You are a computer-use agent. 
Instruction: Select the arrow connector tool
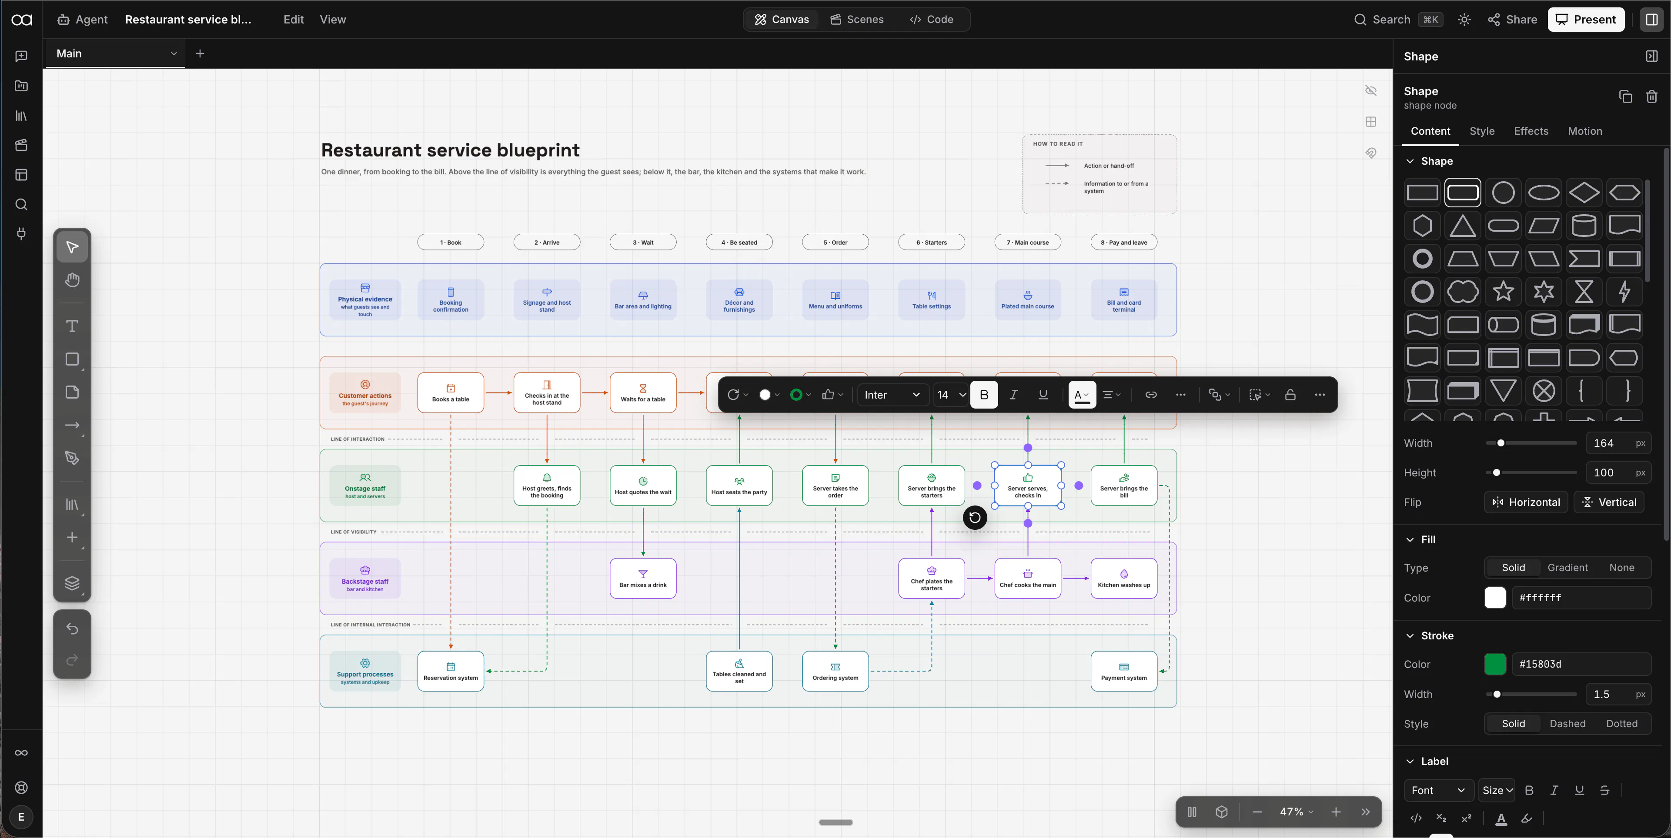click(72, 425)
